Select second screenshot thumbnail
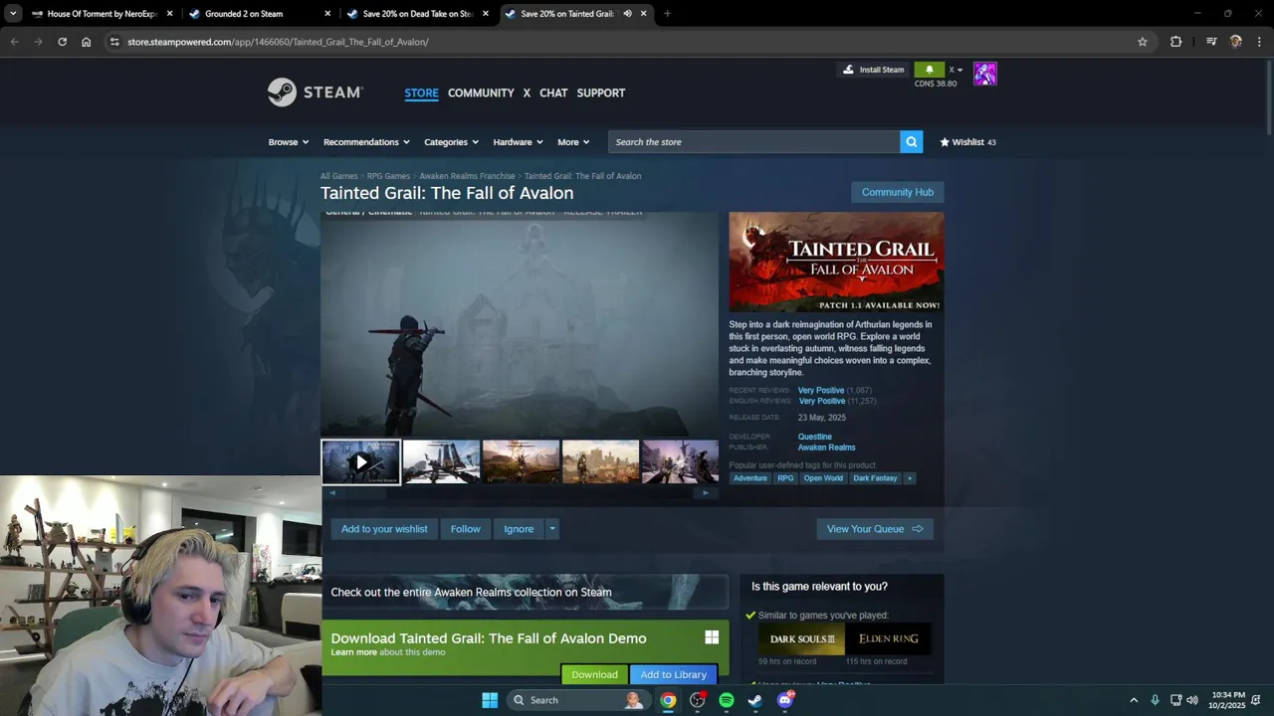The height and width of the screenshot is (716, 1274). click(441, 462)
